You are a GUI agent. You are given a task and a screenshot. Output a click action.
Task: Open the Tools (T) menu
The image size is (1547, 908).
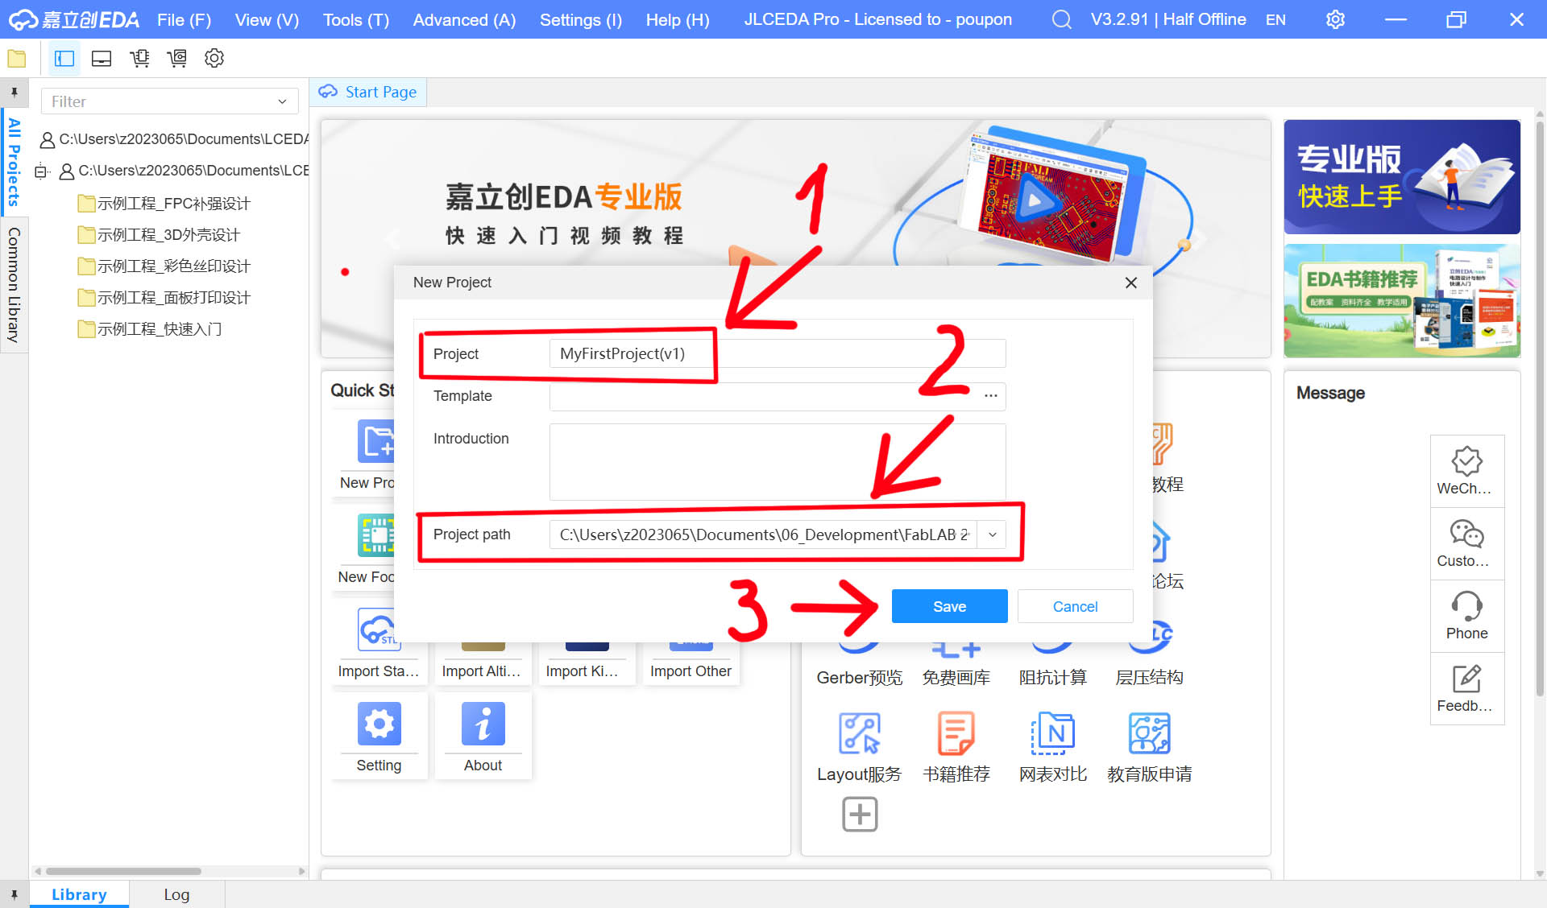click(x=355, y=19)
